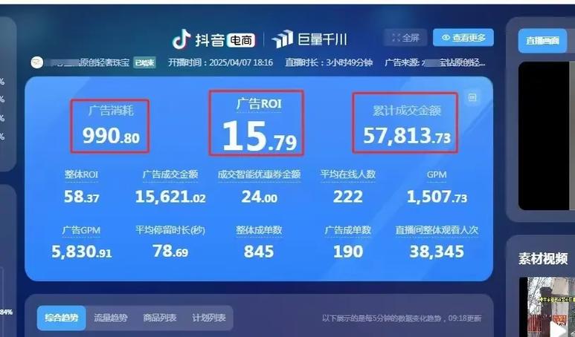Click the 累计成交金额 metric
575x337 pixels.
point(406,124)
